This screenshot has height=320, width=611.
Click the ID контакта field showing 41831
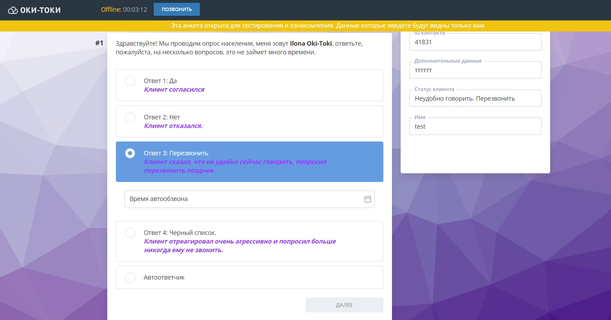click(x=475, y=42)
